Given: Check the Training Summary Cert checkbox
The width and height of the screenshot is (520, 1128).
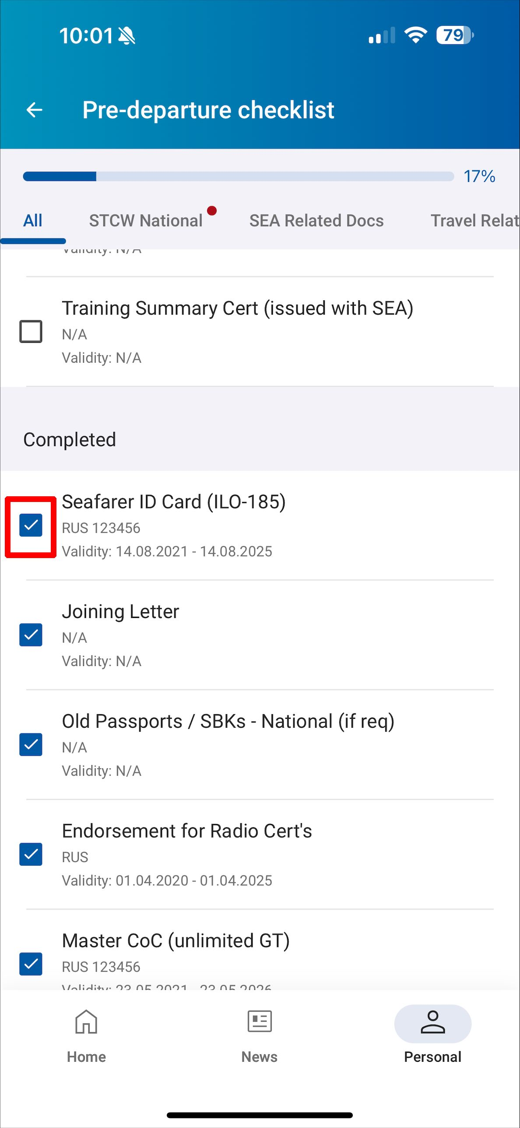Looking at the screenshot, I should click(x=31, y=331).
